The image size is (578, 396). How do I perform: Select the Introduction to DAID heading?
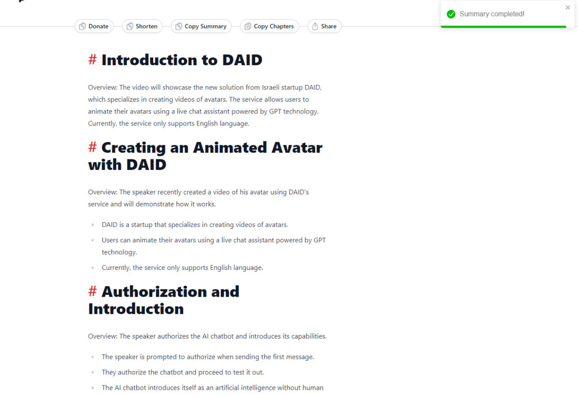click(182, 60)
